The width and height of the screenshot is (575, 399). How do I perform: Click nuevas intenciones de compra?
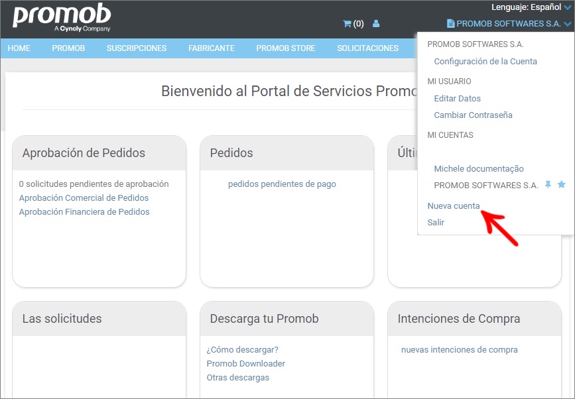[459, 349]
